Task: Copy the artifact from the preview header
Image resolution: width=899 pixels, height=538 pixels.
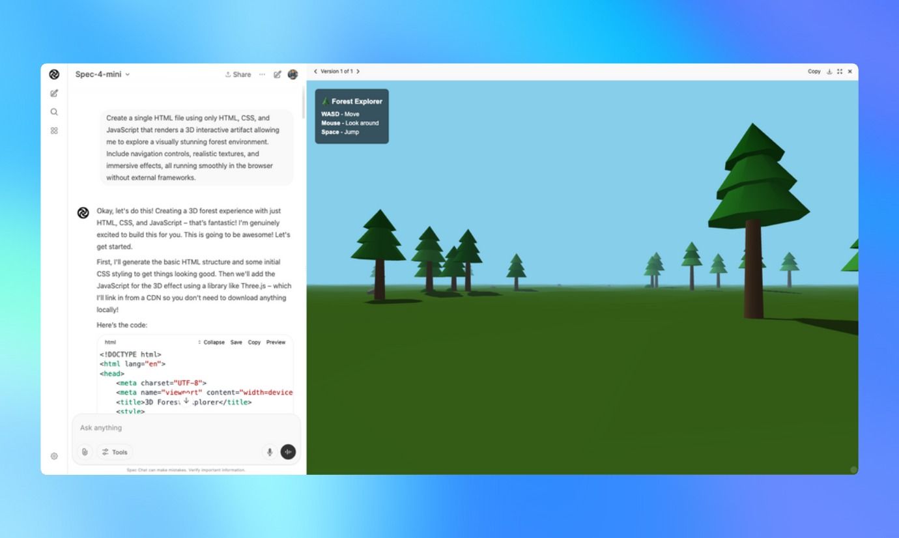Action: click(x=814, y=72)
